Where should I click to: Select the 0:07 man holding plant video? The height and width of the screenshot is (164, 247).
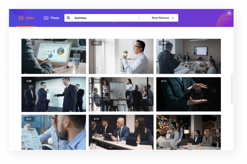[x=121, y=56]
